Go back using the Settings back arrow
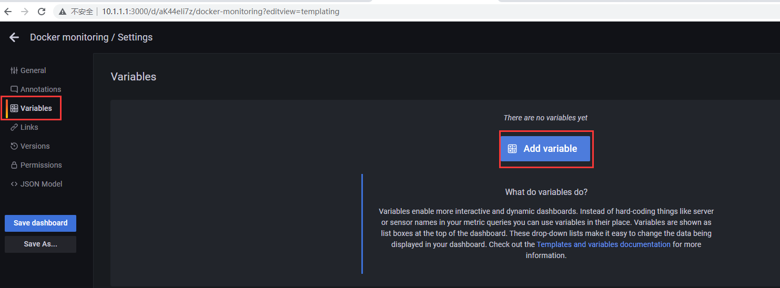780x288 pixels. point(14,37)
